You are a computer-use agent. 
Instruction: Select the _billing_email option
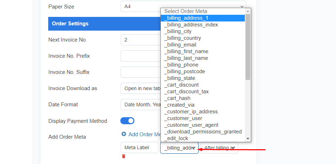point(203,45)
